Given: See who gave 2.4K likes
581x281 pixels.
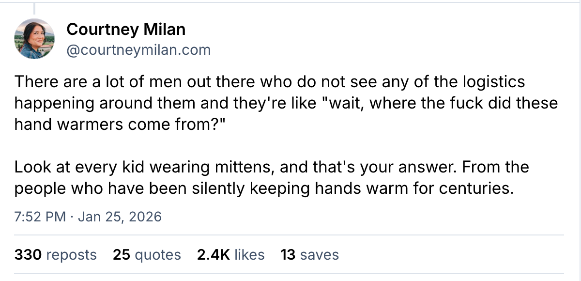Looking at the screenshot, I should (230, 254).
